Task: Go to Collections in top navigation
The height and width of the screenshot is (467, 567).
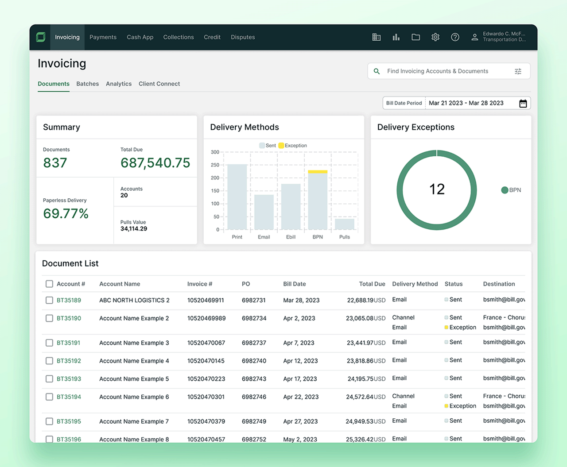Action: 179,37
